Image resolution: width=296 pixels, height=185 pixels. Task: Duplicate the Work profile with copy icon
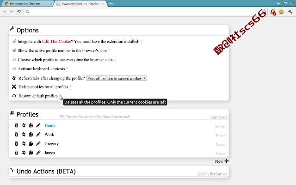click(31, 135)
